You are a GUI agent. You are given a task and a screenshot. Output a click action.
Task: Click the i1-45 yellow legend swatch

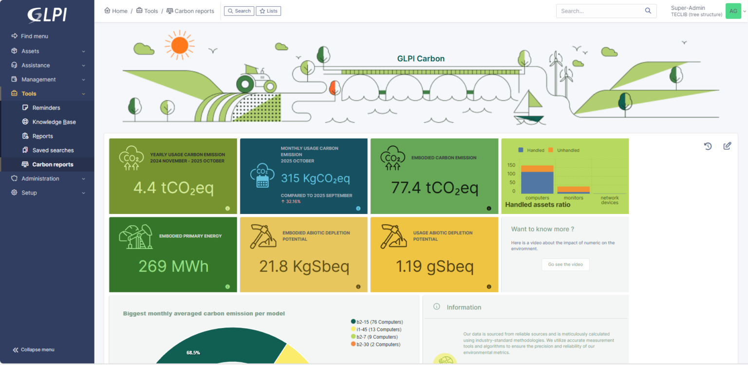click(x=353, y=329)
